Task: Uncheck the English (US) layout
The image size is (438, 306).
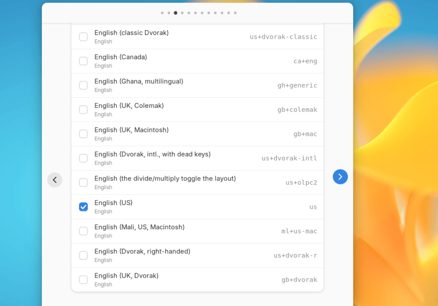Action: 83,207
